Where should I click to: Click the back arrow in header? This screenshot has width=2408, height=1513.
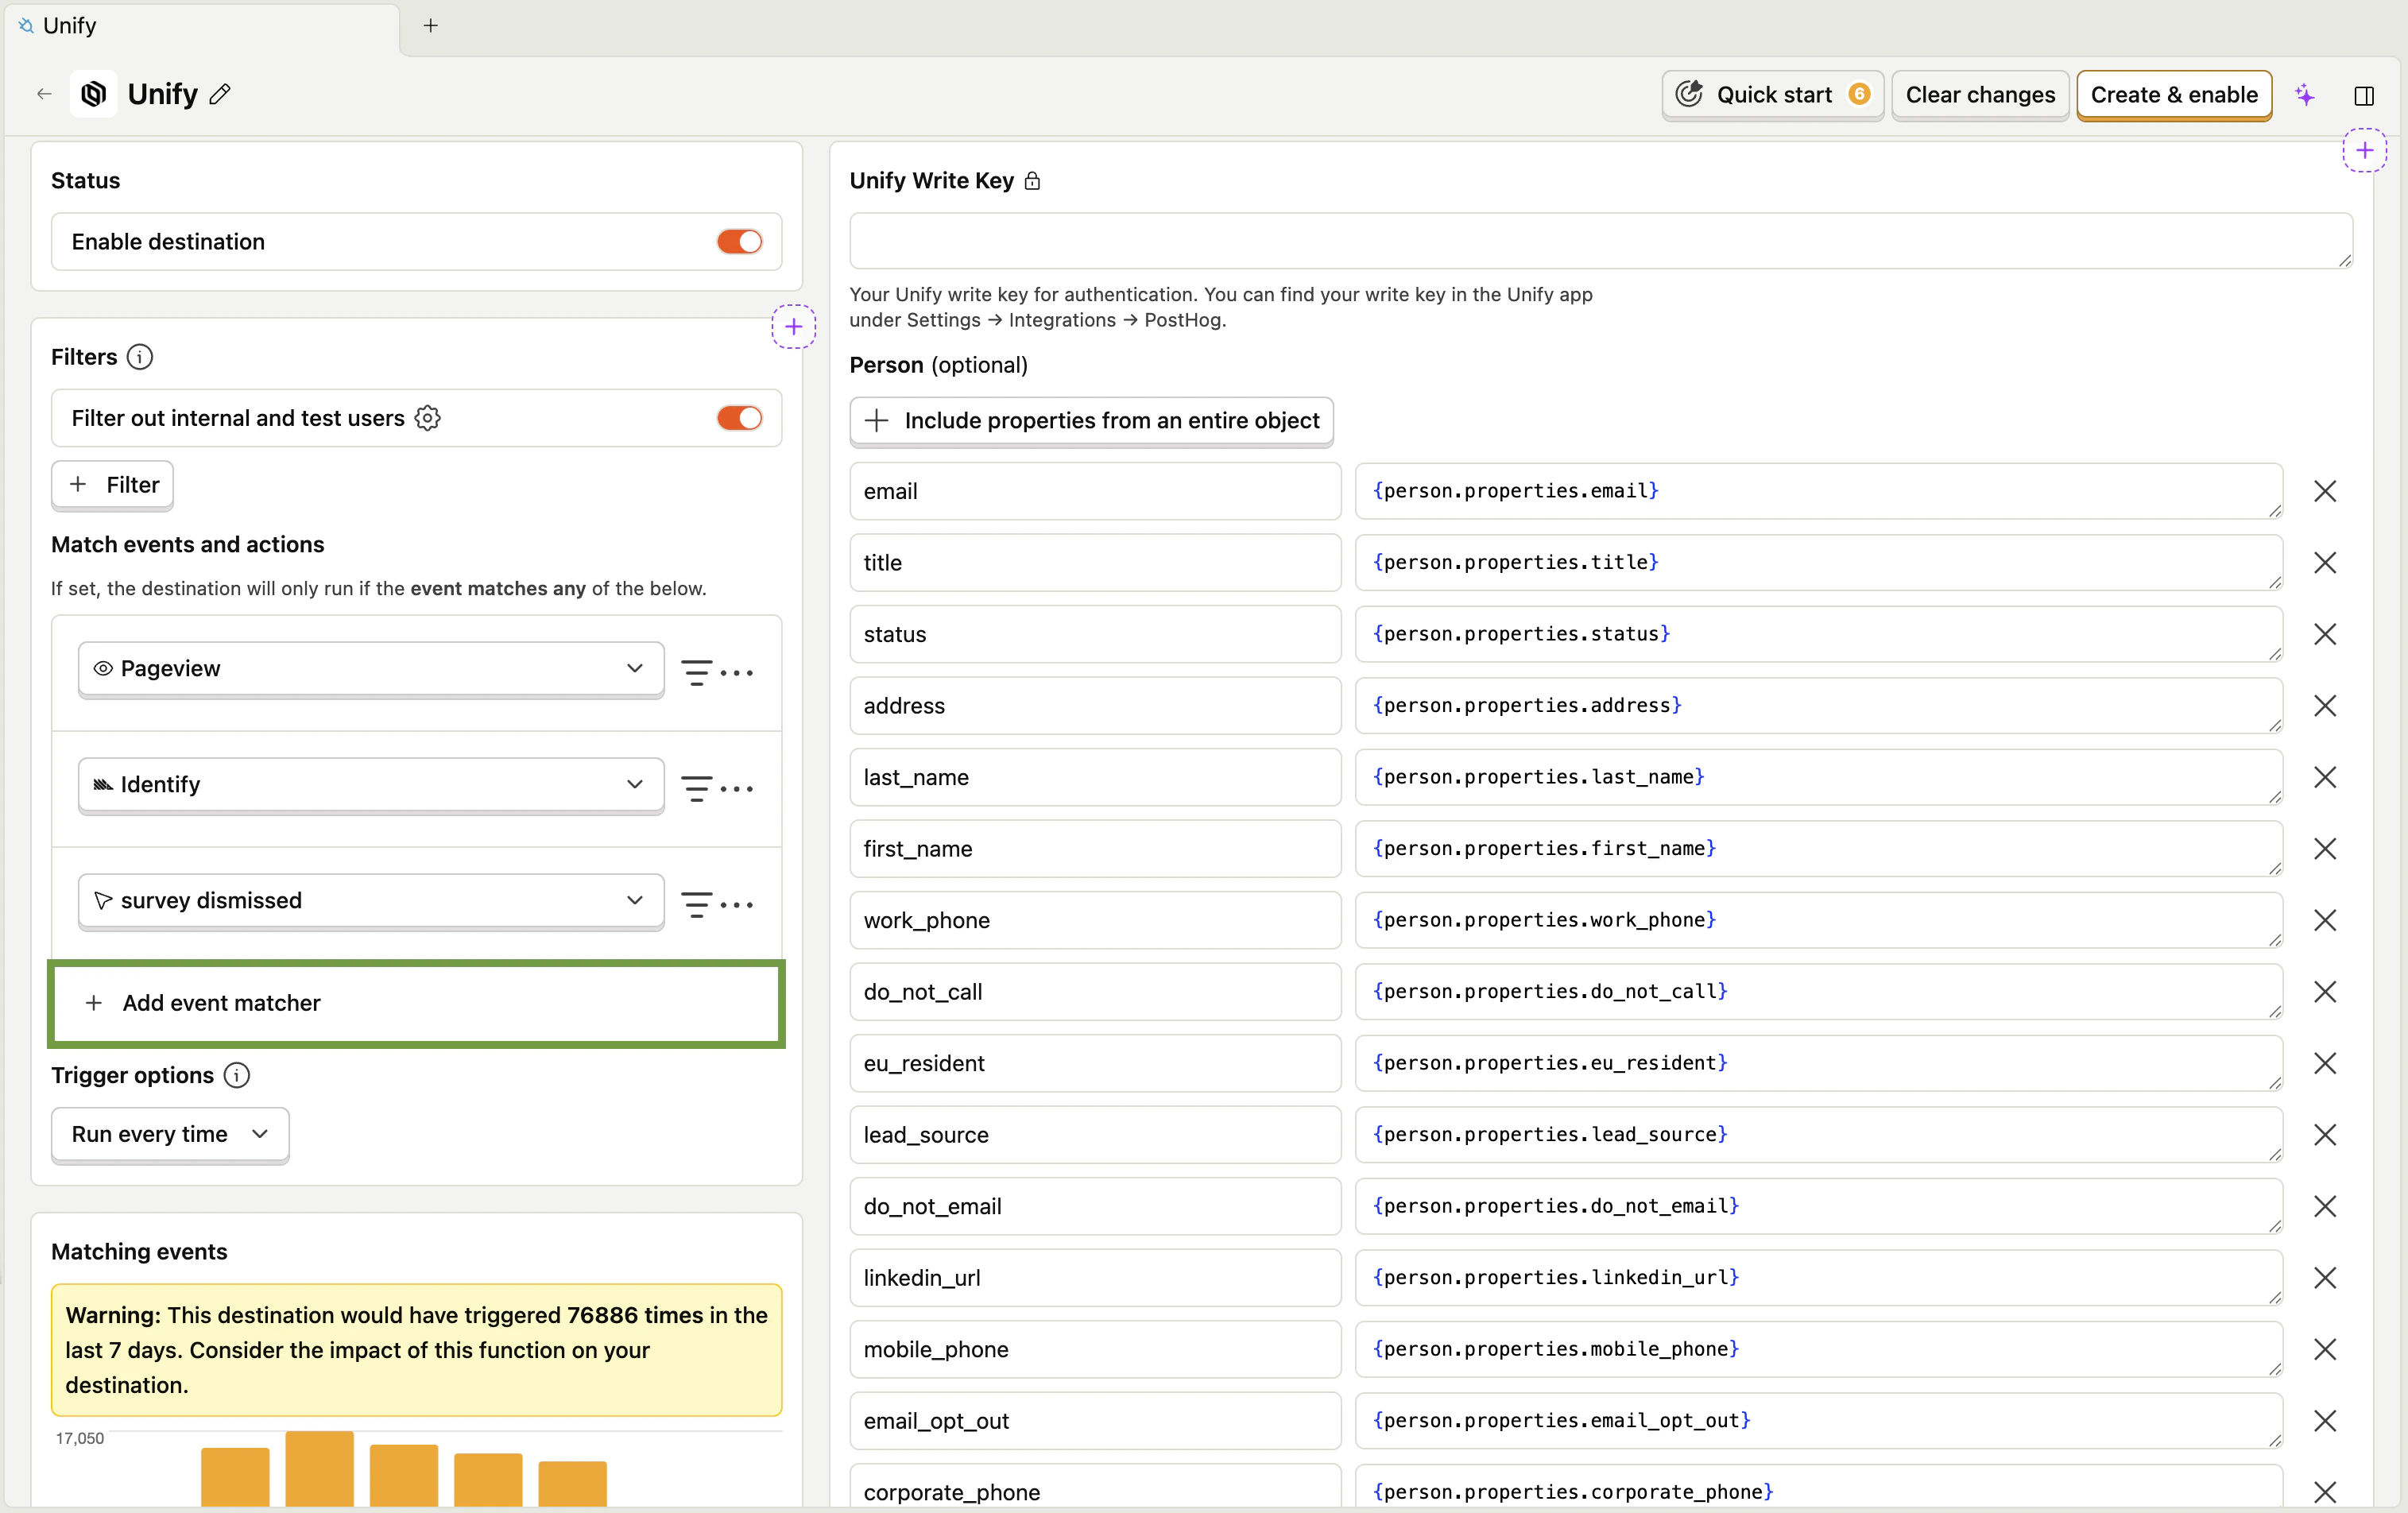[x=44, y=94]
